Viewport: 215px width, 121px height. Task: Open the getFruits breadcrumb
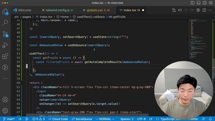pyautogui.click(x=117, y=17)
